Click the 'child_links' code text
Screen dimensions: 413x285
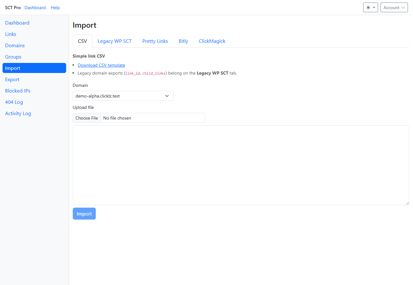tap(154, 73)
